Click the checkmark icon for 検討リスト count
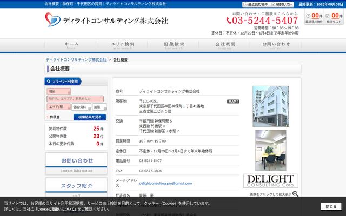This screenshot has width=346, height=216. (328, 16)
